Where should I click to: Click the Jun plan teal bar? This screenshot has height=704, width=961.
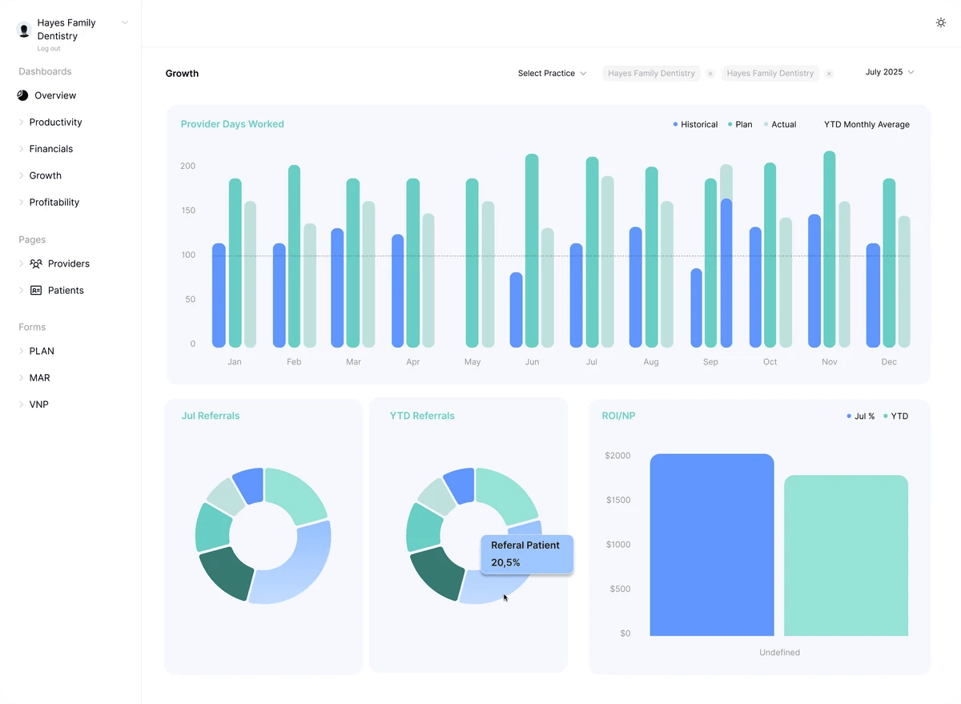click(x=532, y=251)
